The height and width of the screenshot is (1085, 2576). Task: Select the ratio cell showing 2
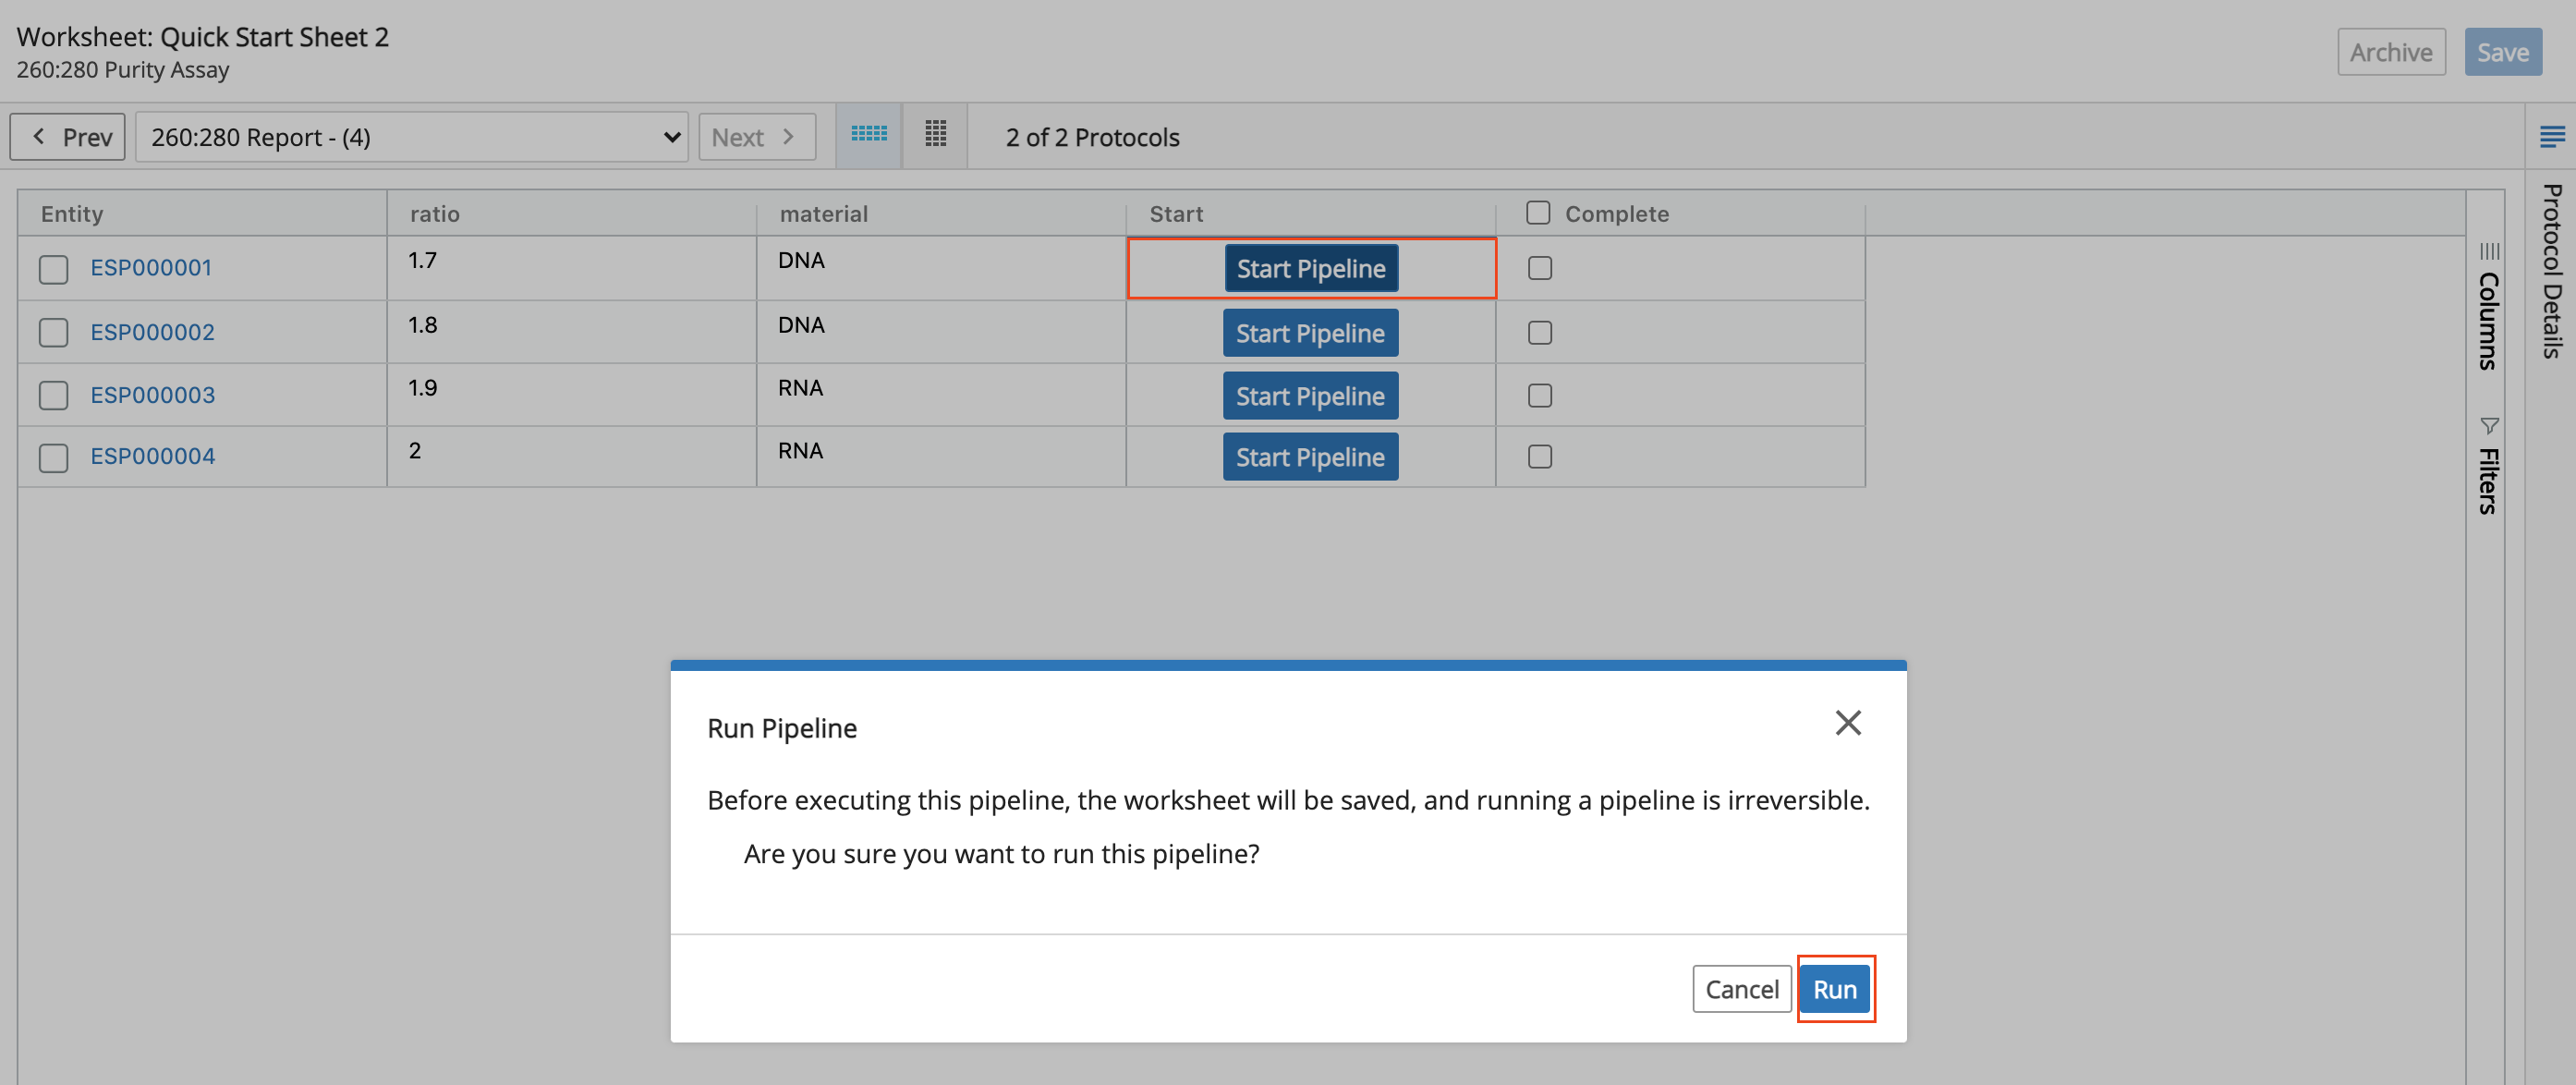click(572, 458)
